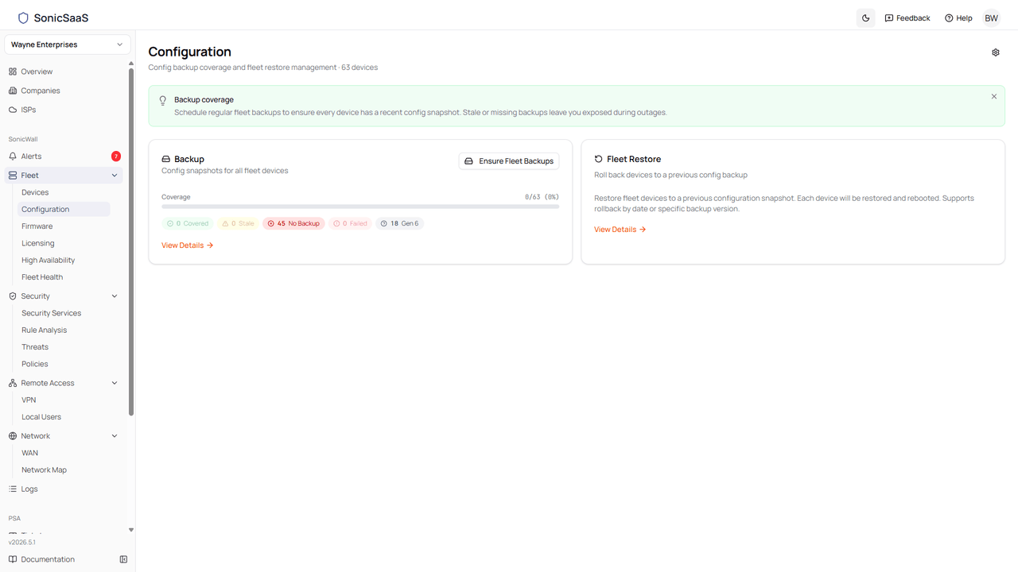The width and height of the screenshot is (1018, 572).
Task: Open VPN page
Action: pyautogui.click(x=29, y=400)
